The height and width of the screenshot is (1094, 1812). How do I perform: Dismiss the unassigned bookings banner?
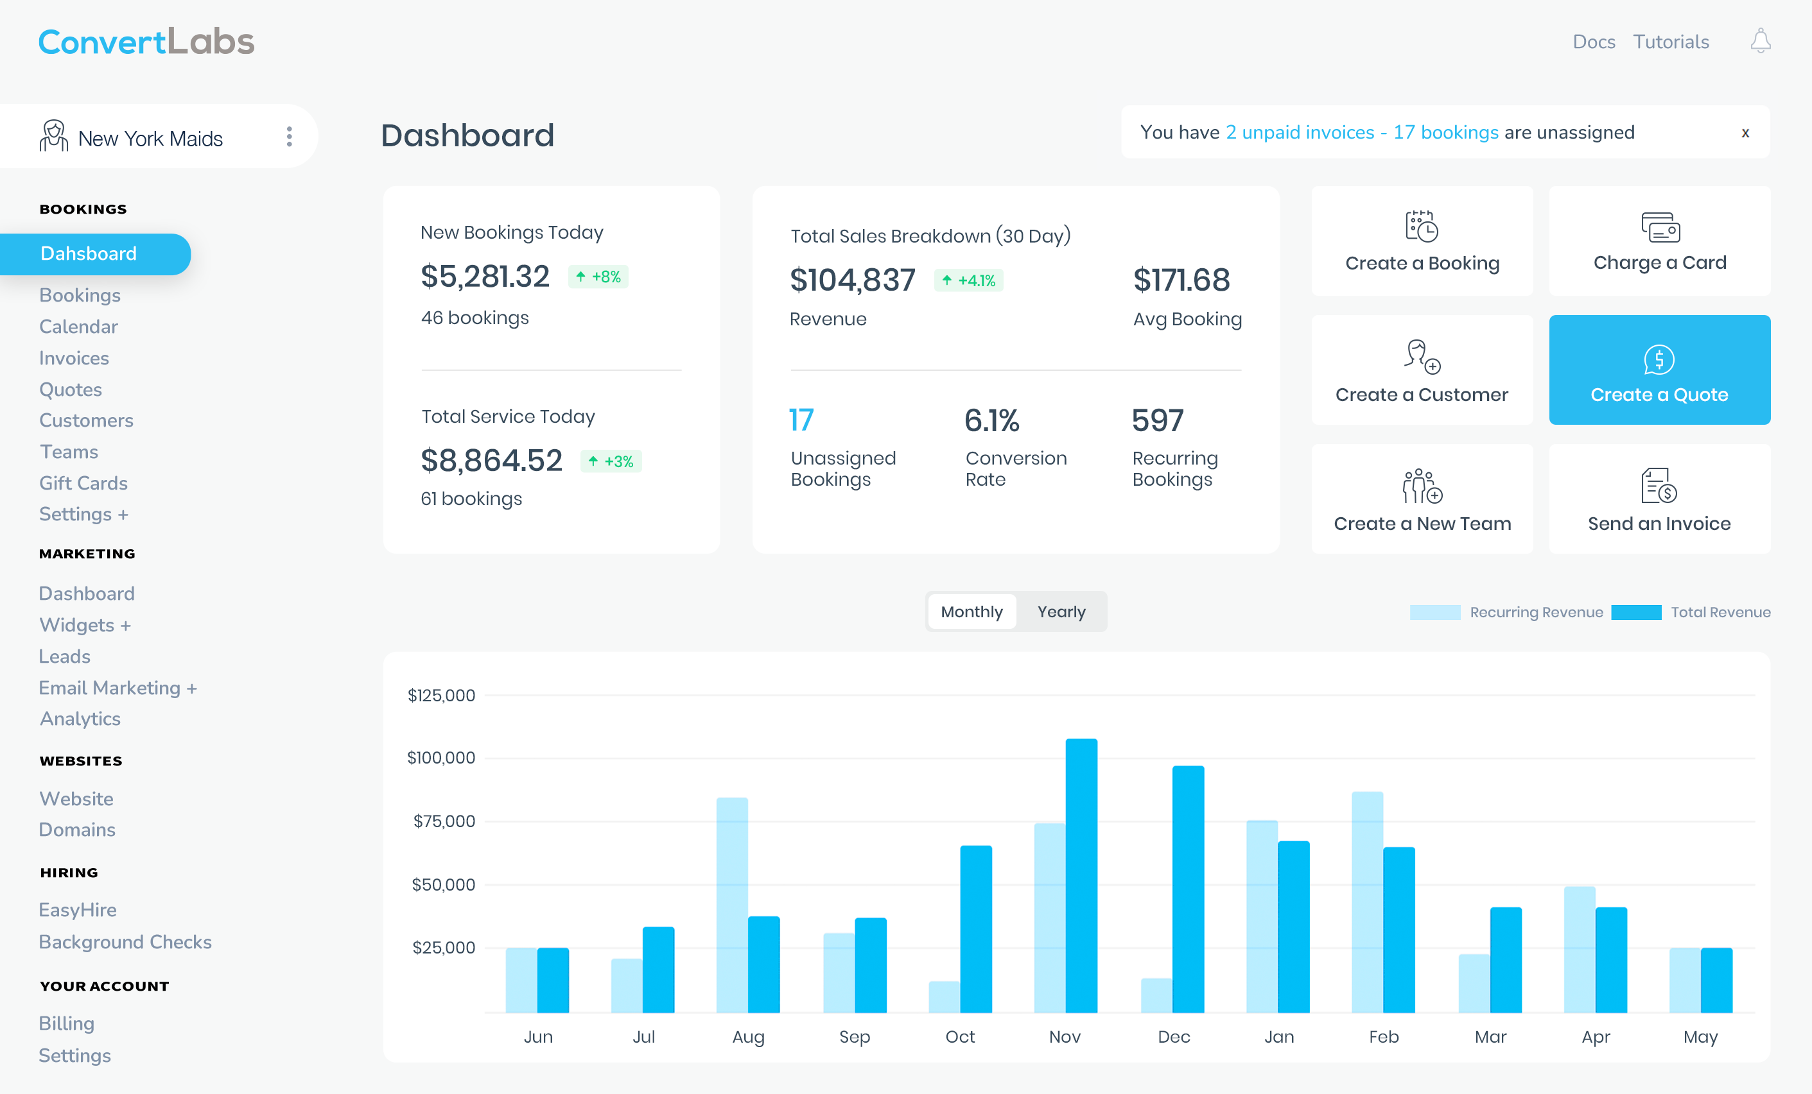tap(1745, 133)
